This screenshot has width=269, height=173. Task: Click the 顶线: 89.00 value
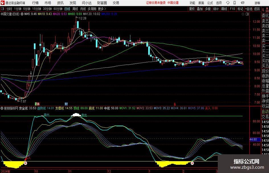(x=81, y=108)
